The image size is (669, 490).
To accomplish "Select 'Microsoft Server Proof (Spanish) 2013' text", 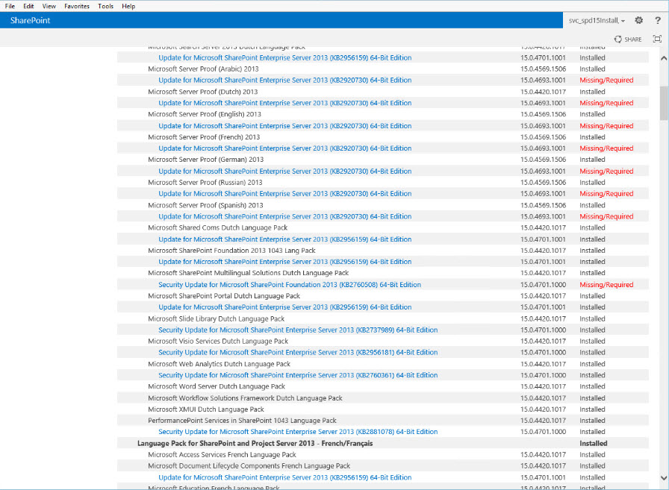I will point(205,205).
